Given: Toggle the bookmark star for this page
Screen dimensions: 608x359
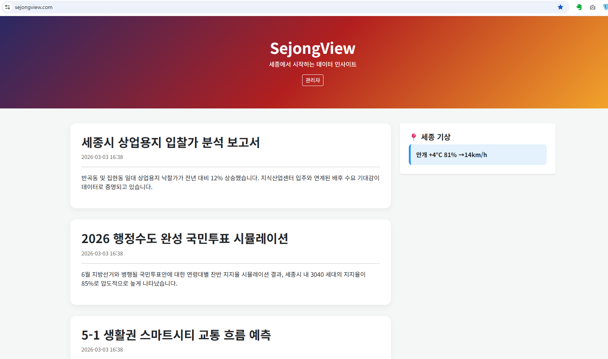Looking at the screenshot, I should [x=560, y=7].
